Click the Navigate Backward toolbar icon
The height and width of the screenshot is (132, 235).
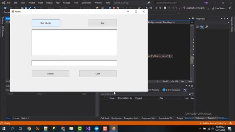click(5, 8)
